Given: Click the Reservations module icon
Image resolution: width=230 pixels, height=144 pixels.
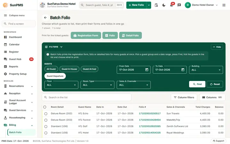Looking at the screenshot, I should point(5,86).
